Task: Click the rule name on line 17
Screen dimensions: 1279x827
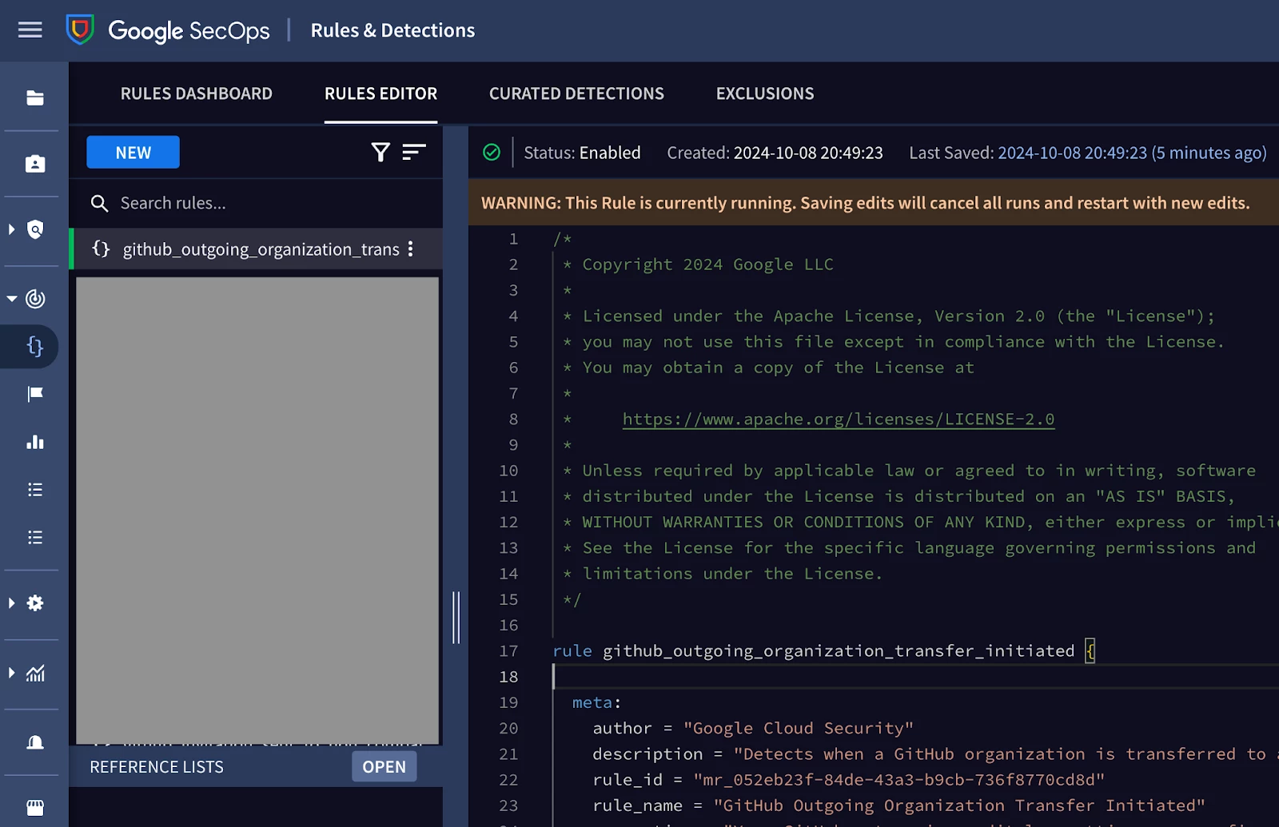Action: pos(839,651)
